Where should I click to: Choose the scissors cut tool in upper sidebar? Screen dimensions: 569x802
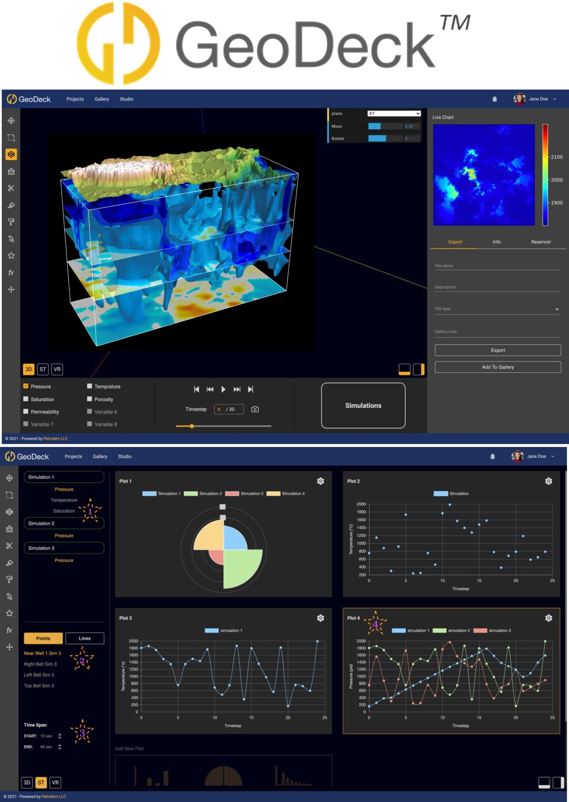coord(11,188)
